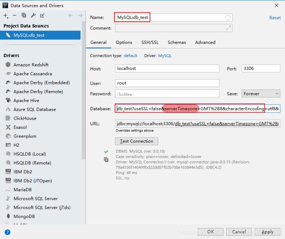This screenshot has height=239, width=285.
Task: Go forward with right arrow icon
Action: [80, 15]
